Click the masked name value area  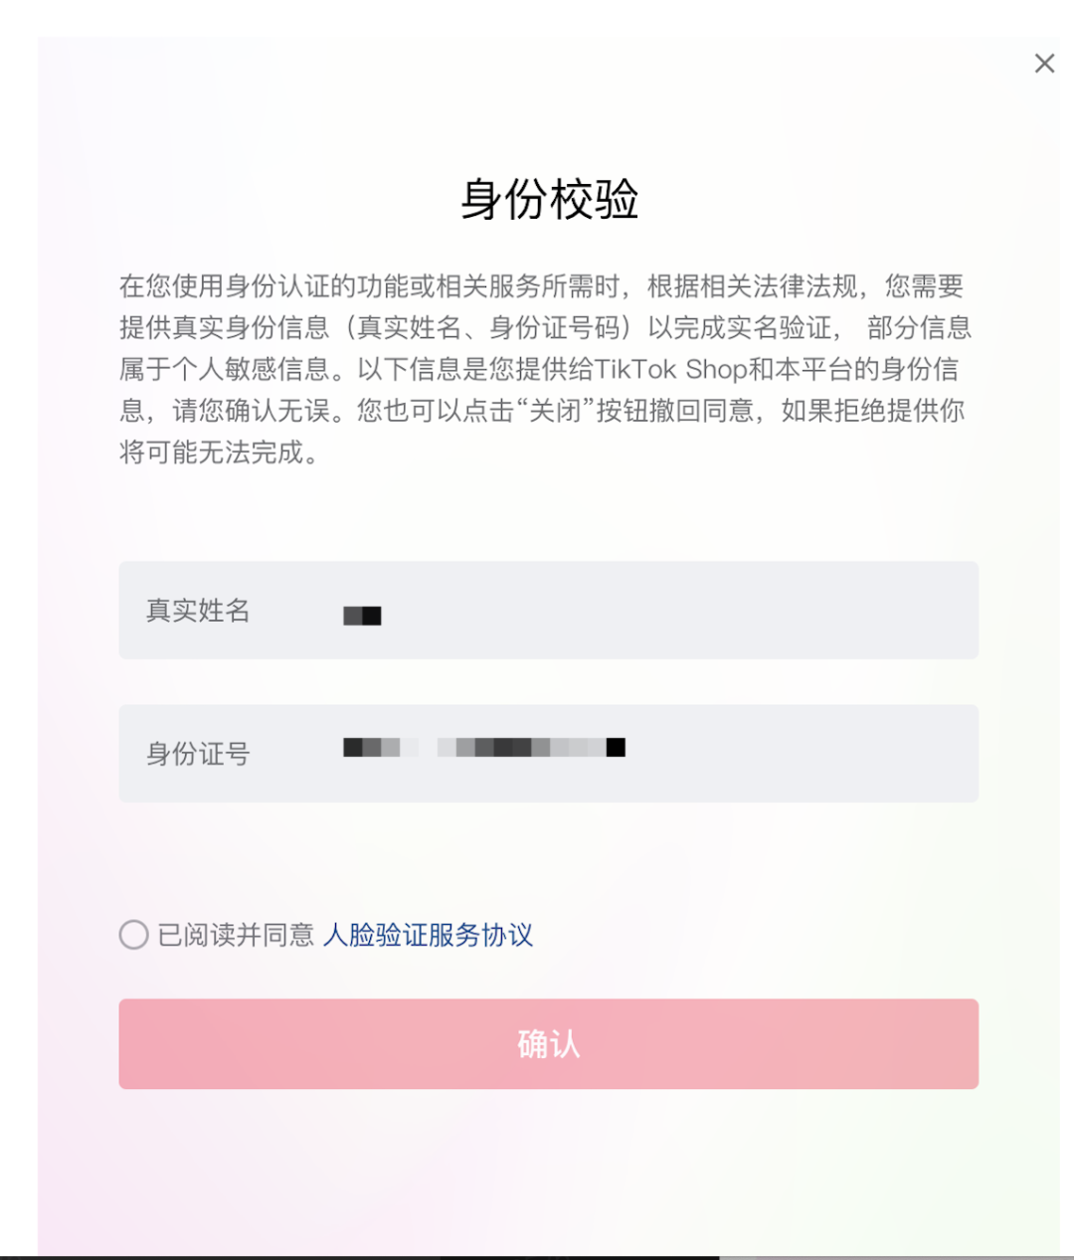(363, 615)
